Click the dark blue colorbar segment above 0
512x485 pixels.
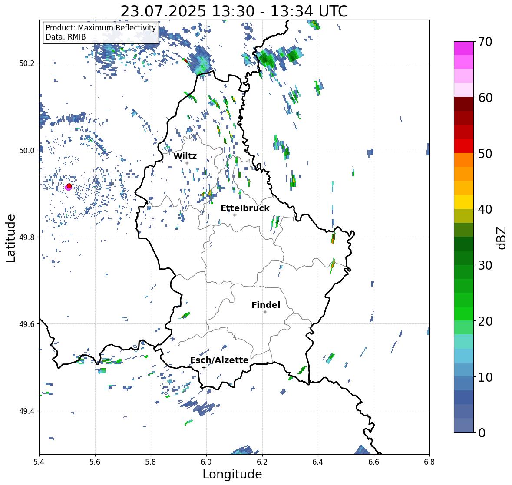(464, 426)
